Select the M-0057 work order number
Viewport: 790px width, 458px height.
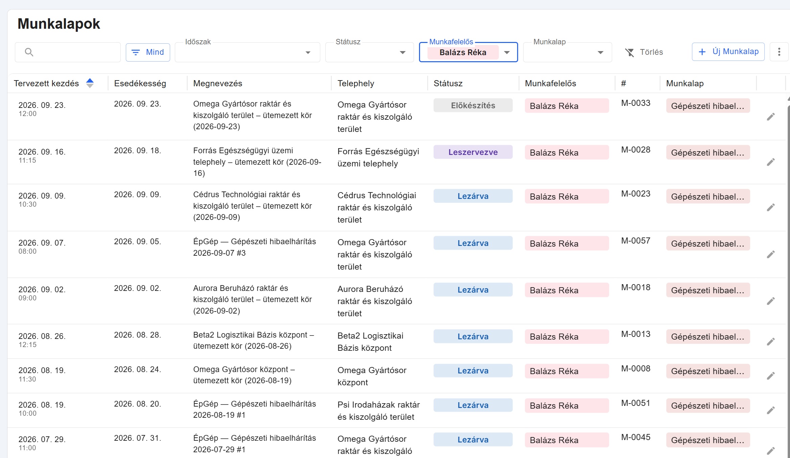coord(635,241)
